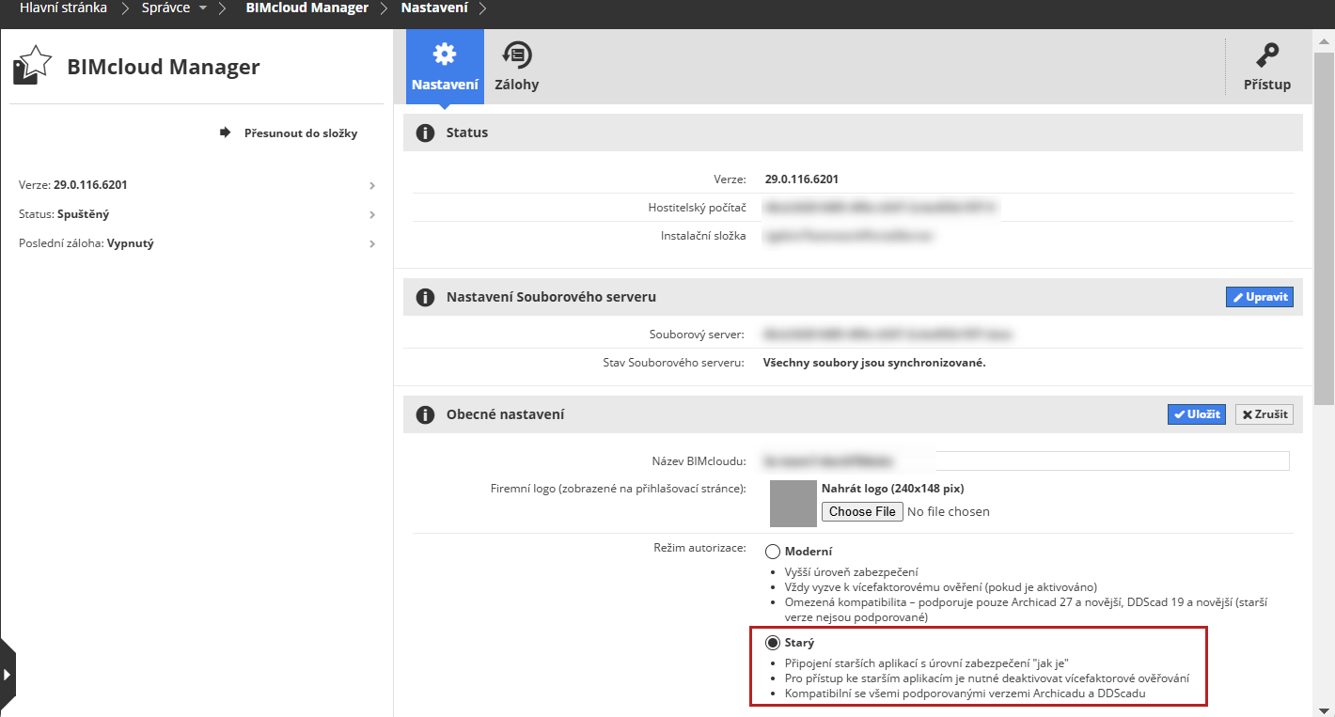This screenshot has height=717, width=1335.
Task: Click the 'Instalační složka' label
Action: tap(703, 236)
